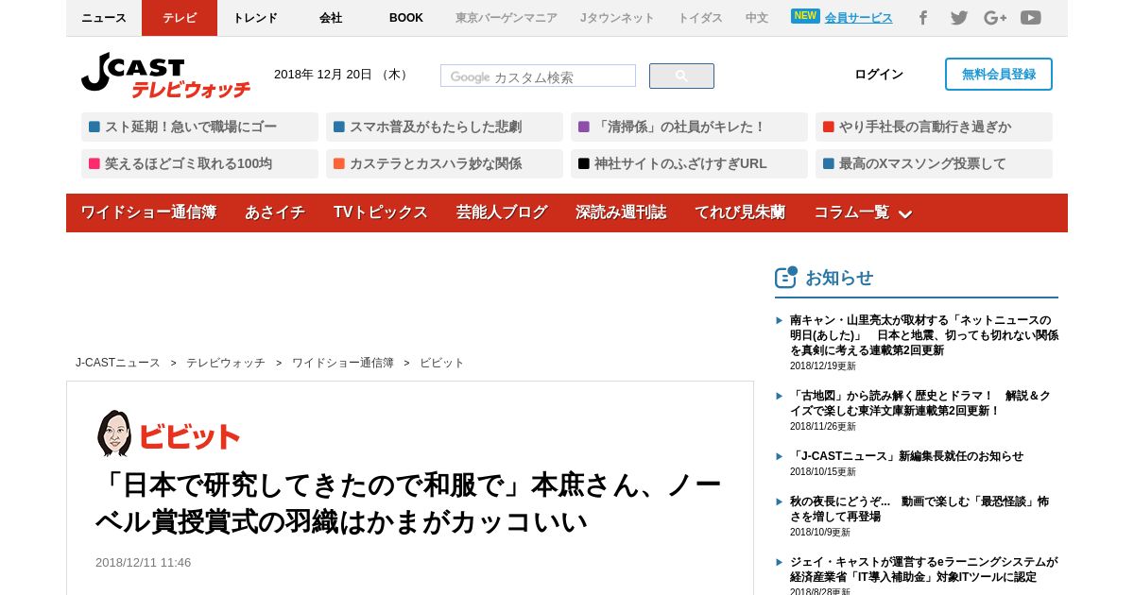This screenshot has width=1134, height=595.
Task: Open the YouTube social icon
Action: click(x=1031, y=18)
